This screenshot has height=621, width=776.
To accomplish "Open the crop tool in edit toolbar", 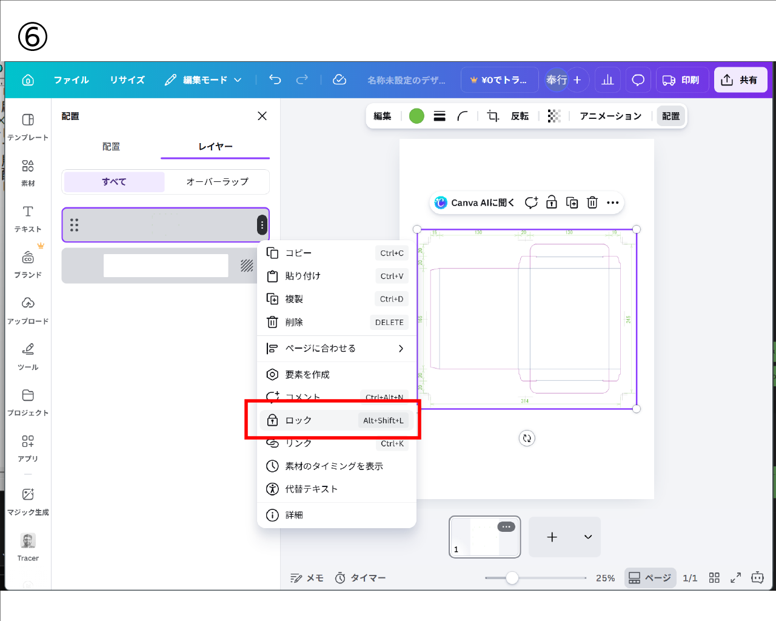I will [x=493, y=116].
